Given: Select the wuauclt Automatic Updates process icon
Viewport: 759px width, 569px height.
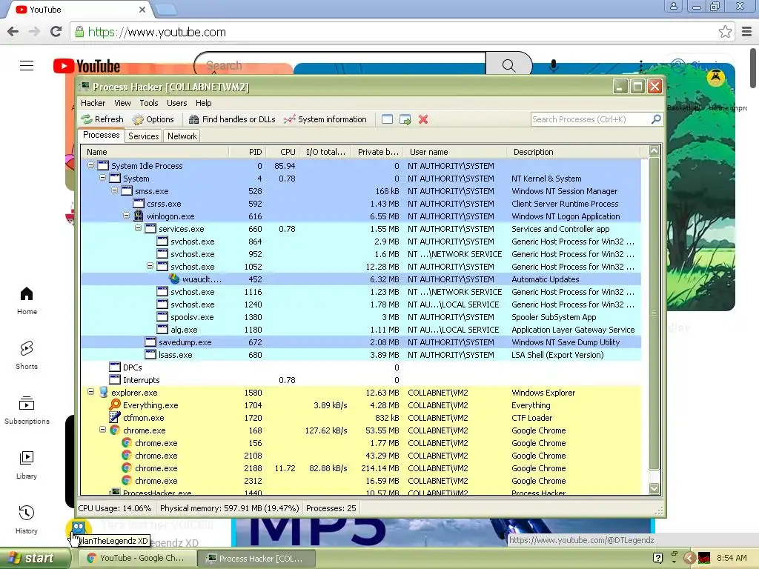Looking at the screenshot, I should coord(174,279).
